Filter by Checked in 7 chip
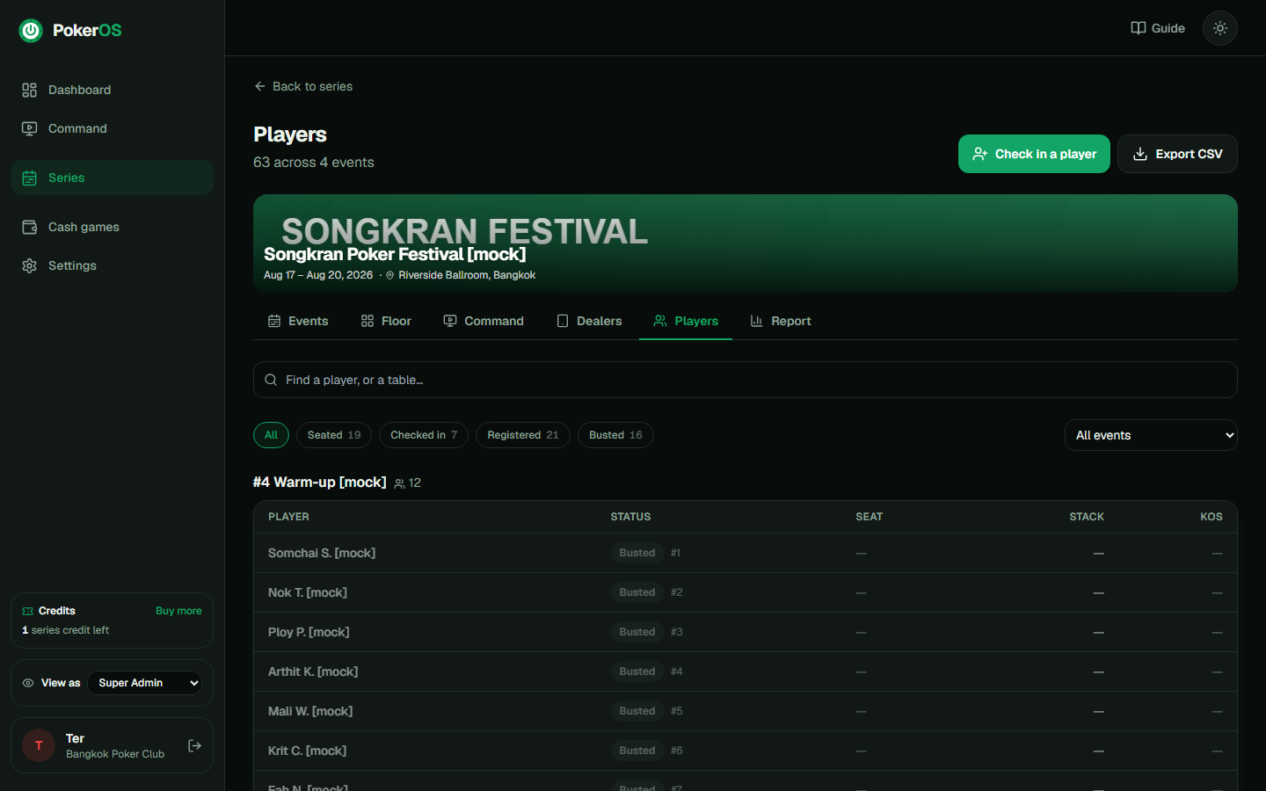This screenshot has width=1266, height=791. coord(424,435)
